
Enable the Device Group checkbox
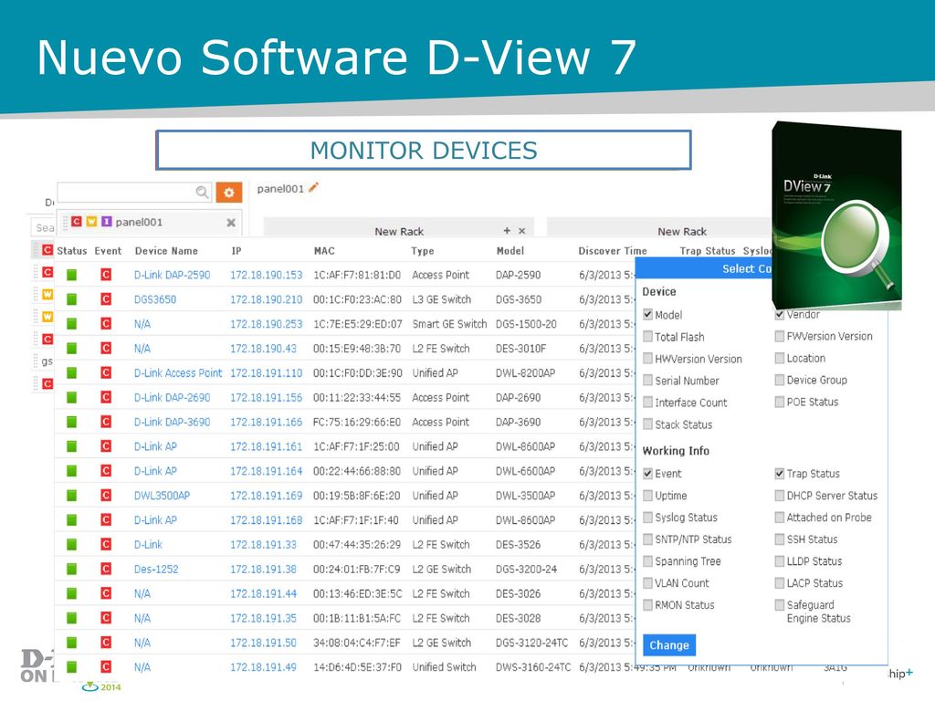coord(780,380)
